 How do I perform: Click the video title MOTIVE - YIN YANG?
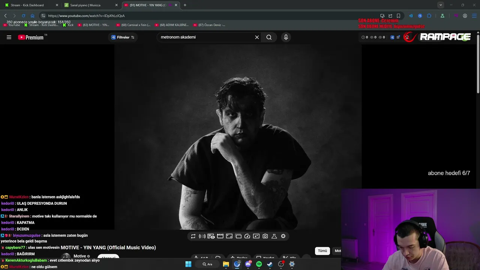click(108, 247)
